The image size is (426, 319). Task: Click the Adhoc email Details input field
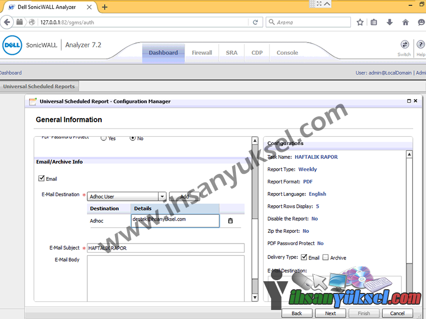(x=175, y=221)
